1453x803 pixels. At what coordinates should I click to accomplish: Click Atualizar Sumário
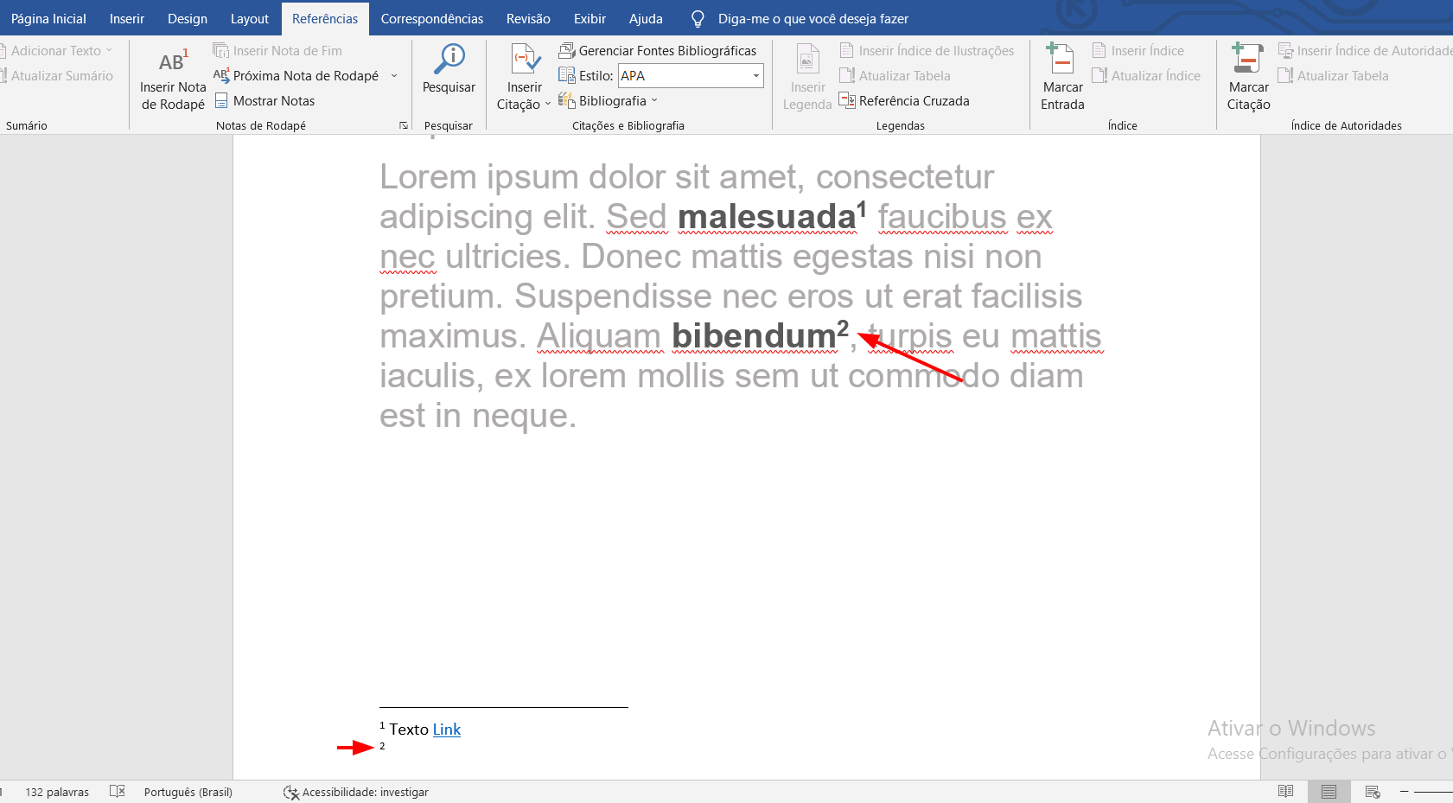[57, 76]
